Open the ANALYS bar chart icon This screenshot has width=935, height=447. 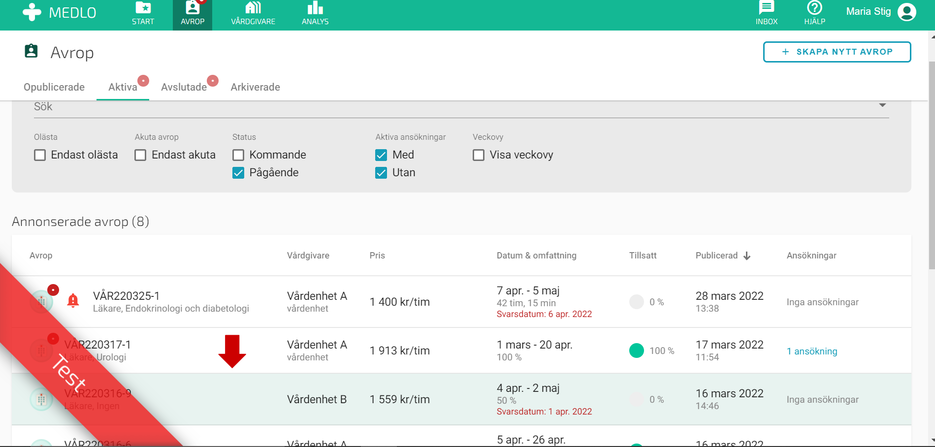[315, 8]
